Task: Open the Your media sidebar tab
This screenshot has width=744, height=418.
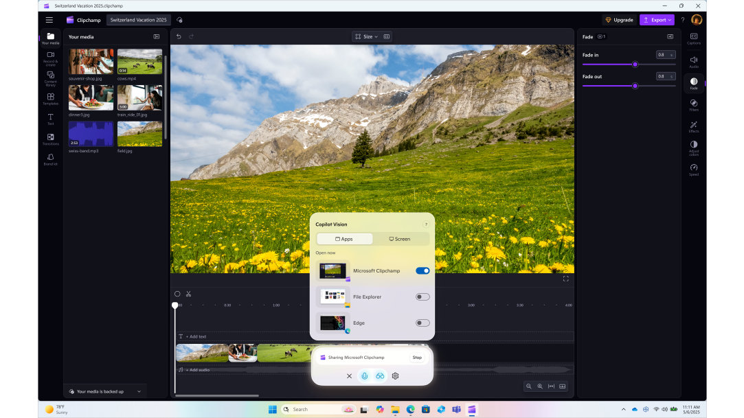Action: click(x=50, y=38)
